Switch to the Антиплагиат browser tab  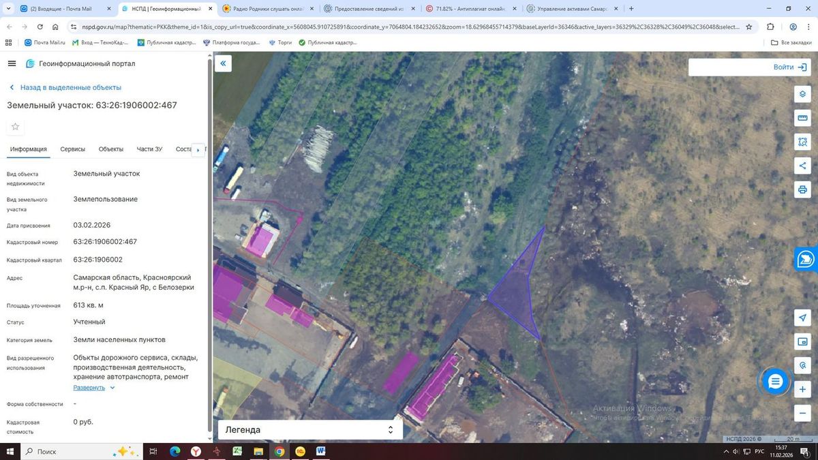[470, 9]
